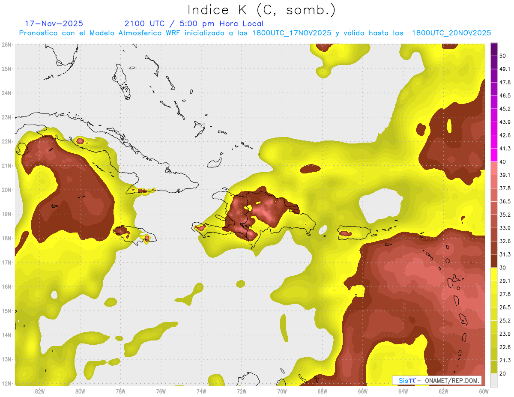The image size is (514, 397).
Task: Click the 21N latitude label
Action: pos(6,166)
